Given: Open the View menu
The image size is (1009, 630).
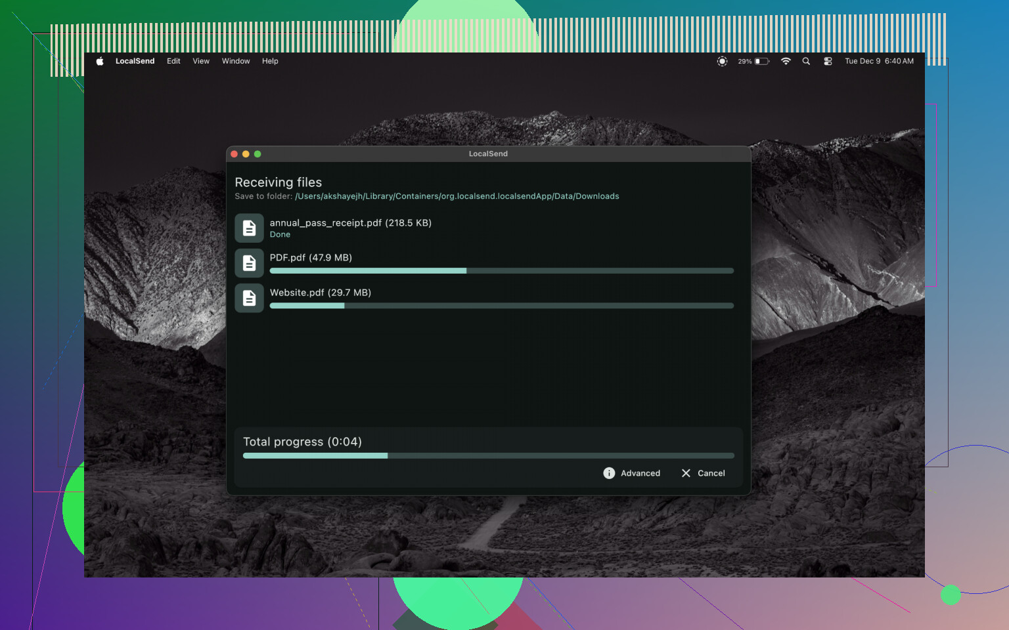Looking at the screenshot, I should click(201, 61).
